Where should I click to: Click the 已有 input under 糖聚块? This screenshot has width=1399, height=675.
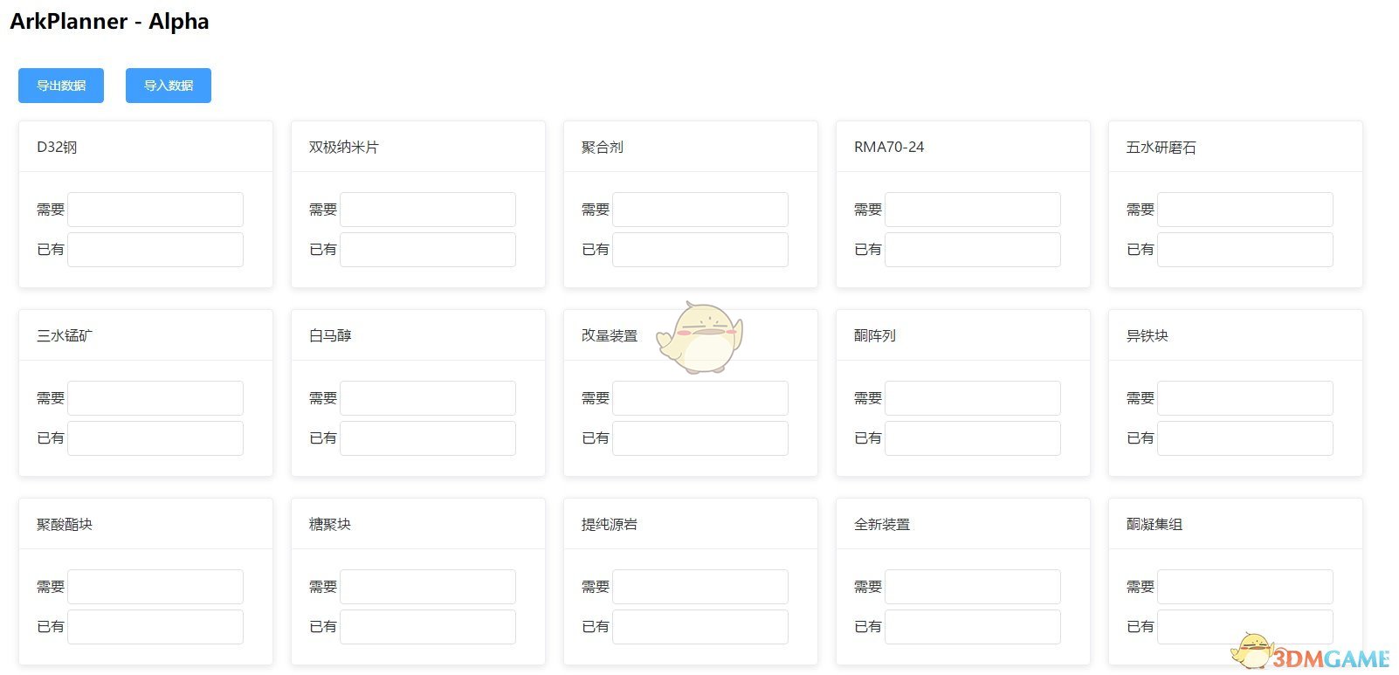click(x=428, y=627)
